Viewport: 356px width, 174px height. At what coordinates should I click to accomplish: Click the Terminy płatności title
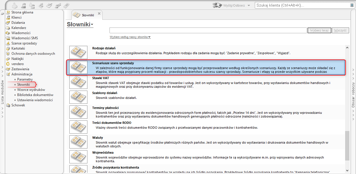point(105,108)
